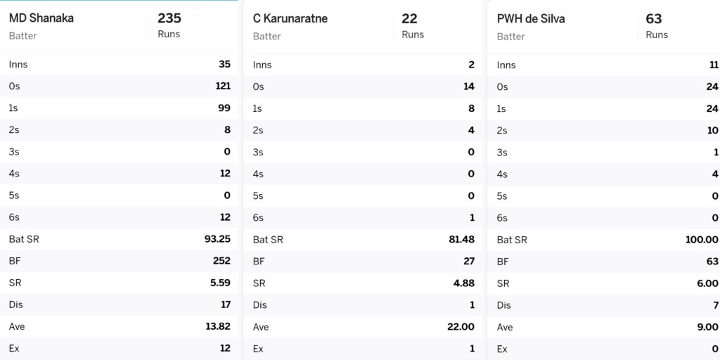Click the PWH de Silva player name
The height and width of the screenshot is (360, 720).
click(x=531, y=19)
